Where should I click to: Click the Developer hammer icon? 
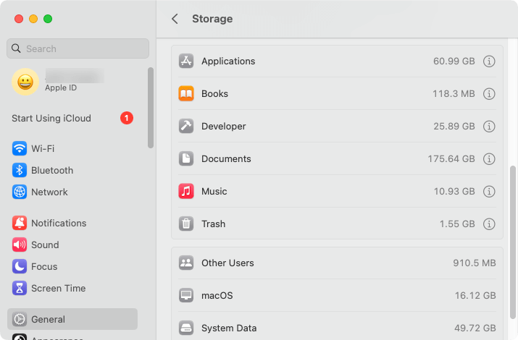coord(186,126)
